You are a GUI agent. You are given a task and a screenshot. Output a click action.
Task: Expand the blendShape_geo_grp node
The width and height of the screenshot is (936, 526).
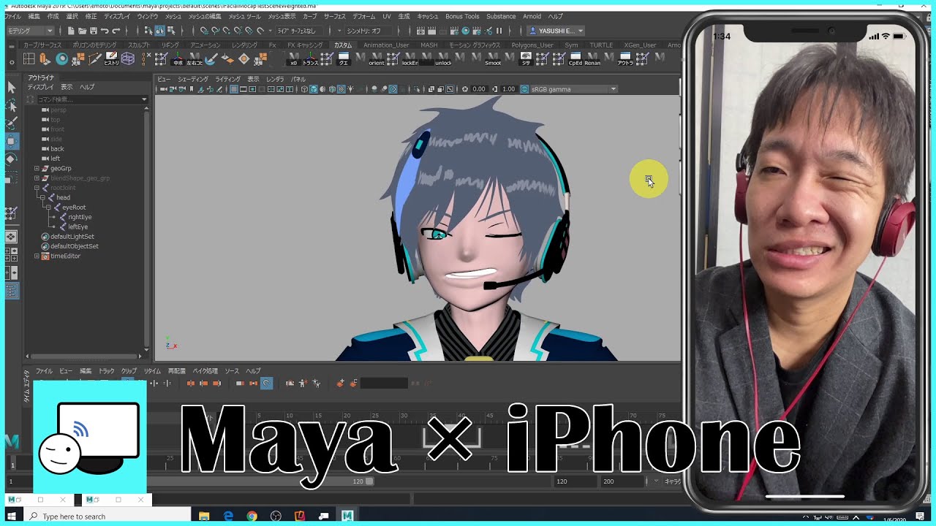[37, 178]
